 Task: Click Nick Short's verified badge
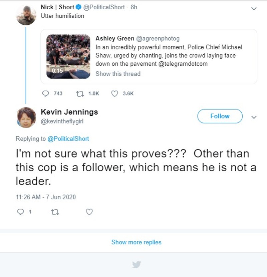click(78, 7)
